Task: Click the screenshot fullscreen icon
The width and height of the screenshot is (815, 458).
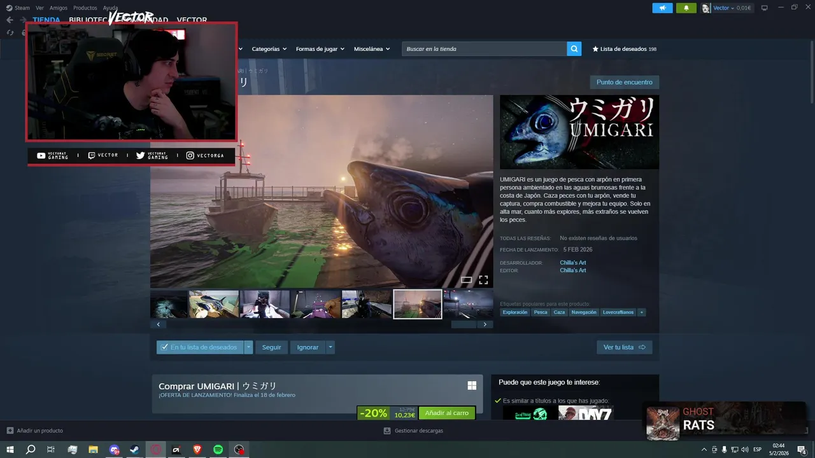Action: 483,280
